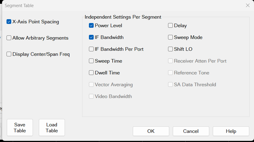
Task: Close the Segment Table window
Action: coord(248,5)
